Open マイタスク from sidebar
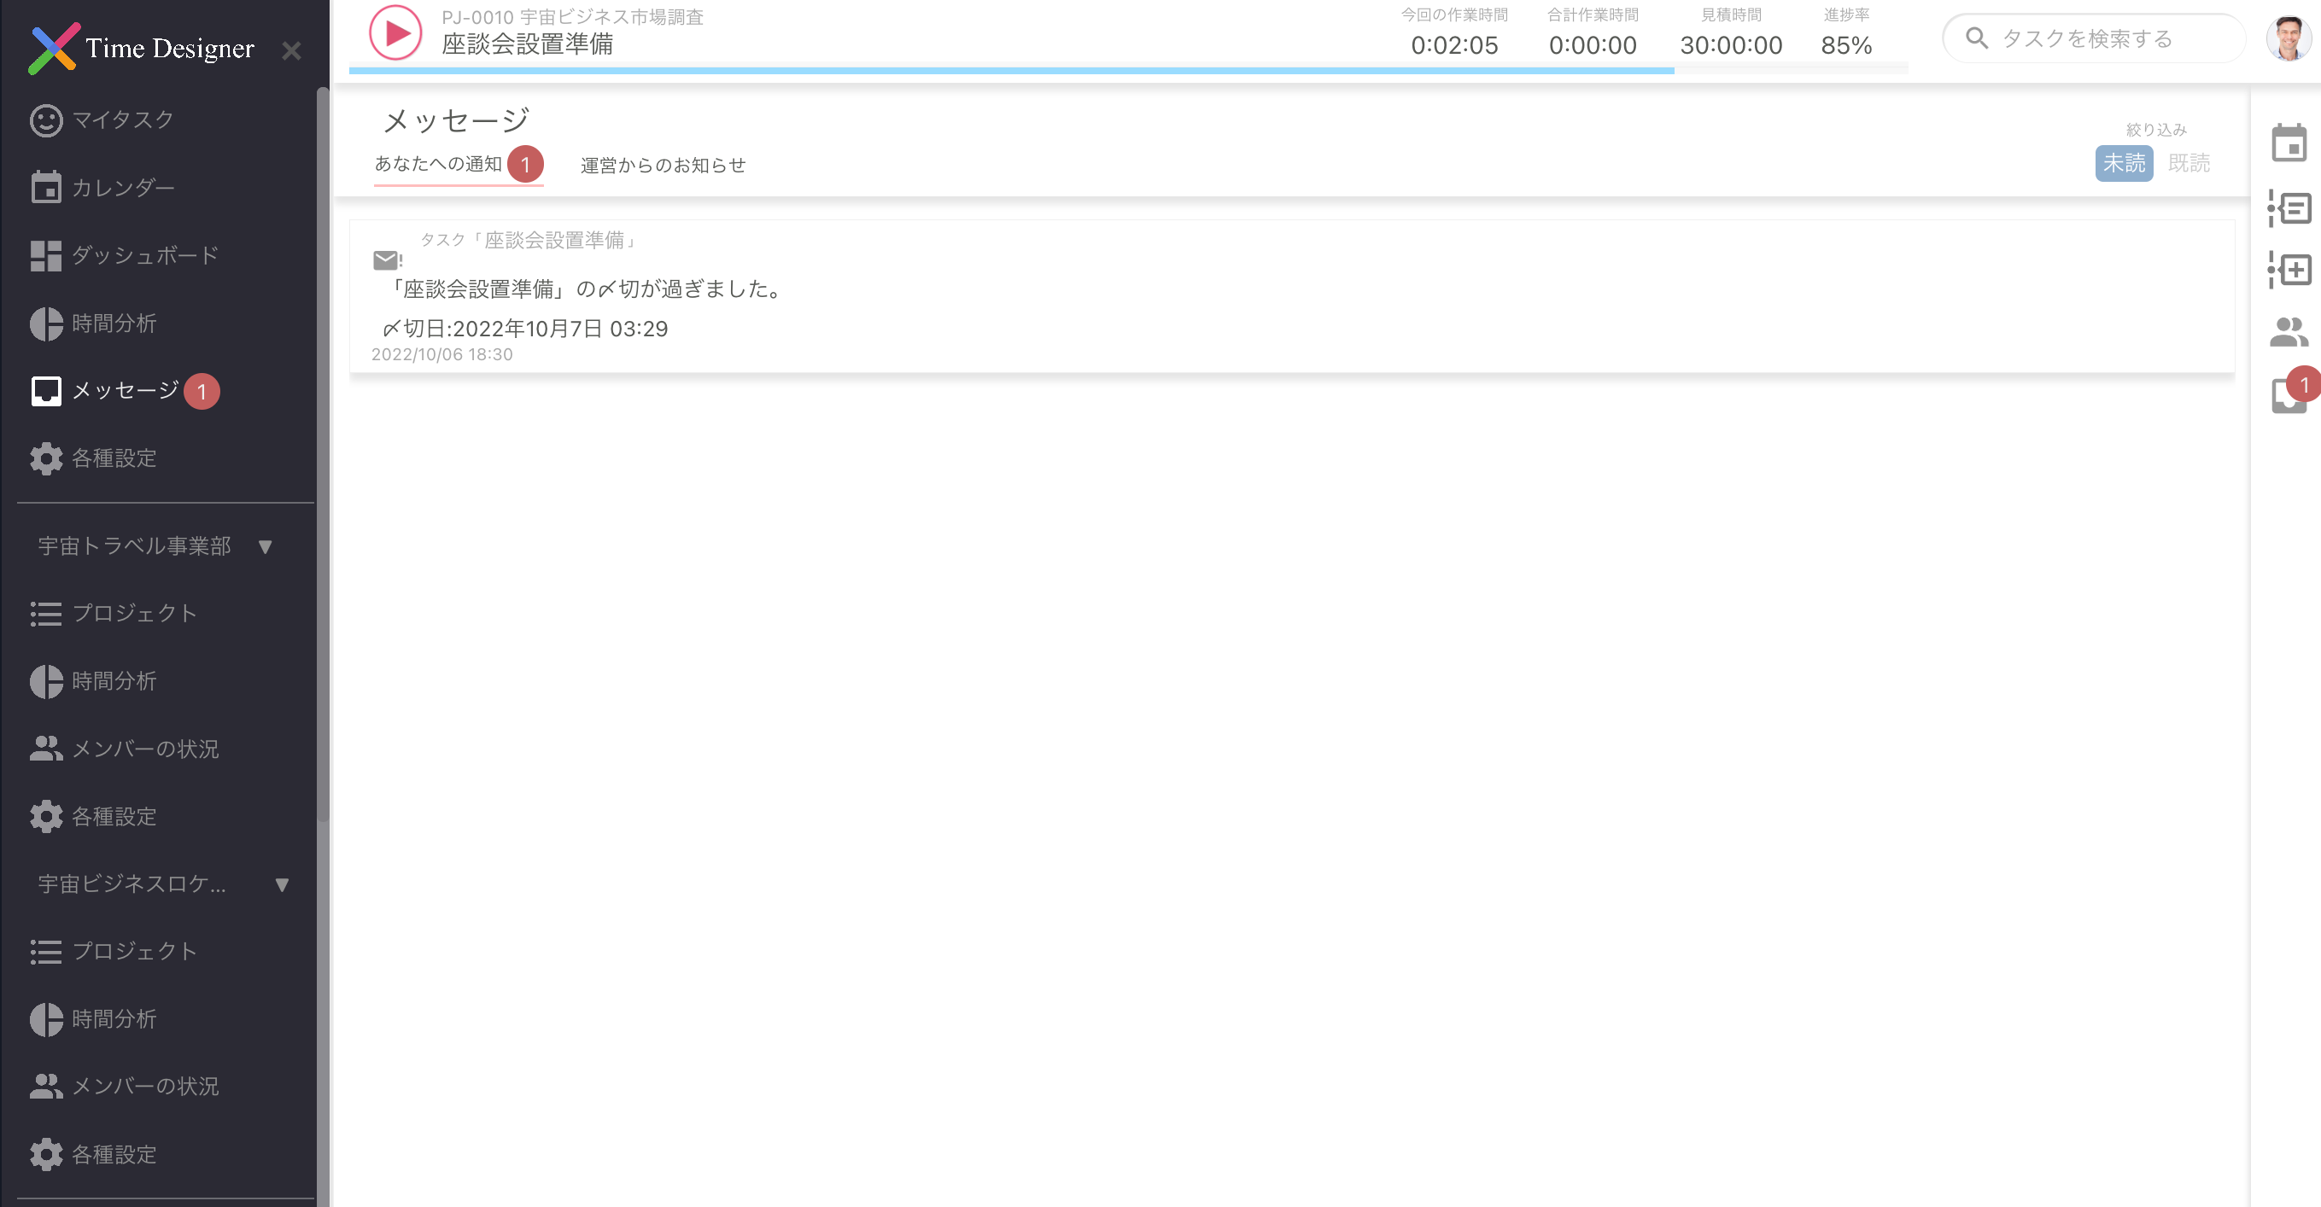 [x=121, y=120]
